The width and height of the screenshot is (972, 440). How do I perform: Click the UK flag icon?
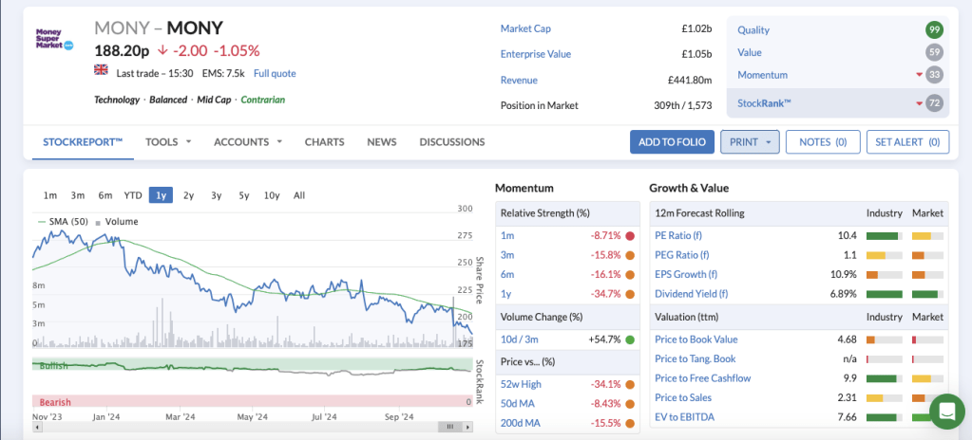101,72
